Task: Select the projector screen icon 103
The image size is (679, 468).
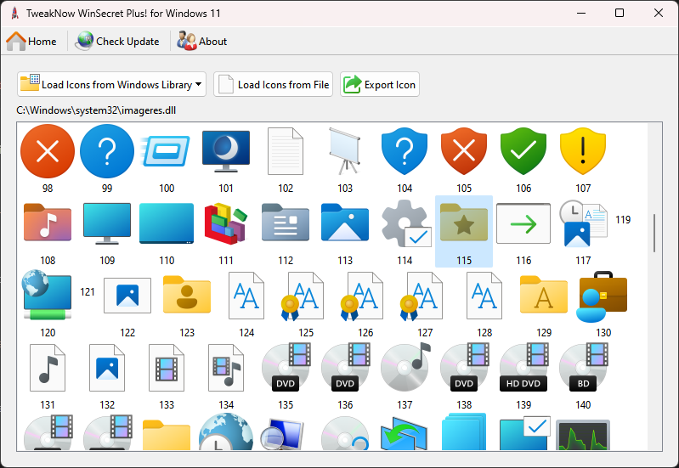Action: [345, 151]
